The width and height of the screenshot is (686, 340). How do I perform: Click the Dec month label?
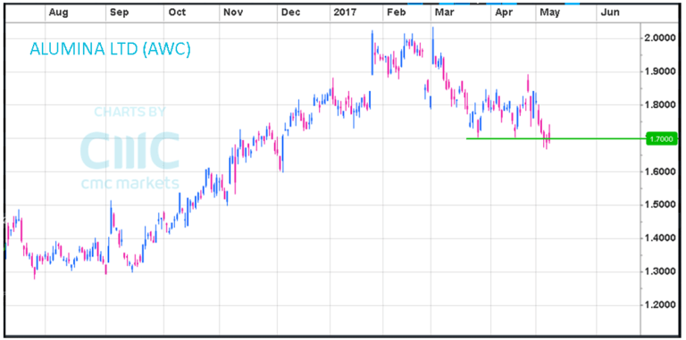click(x=290, y=12)
